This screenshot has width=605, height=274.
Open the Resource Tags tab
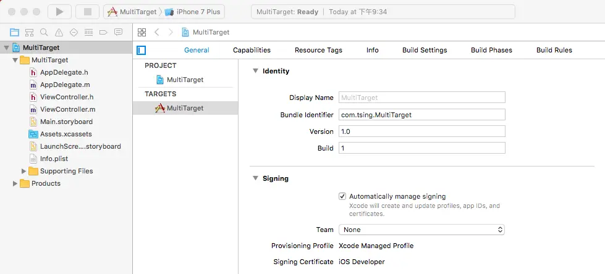point(318,50)
